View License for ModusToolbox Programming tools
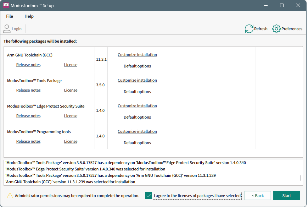This screenshot has height=207, width=308. [x=71, y=141]
